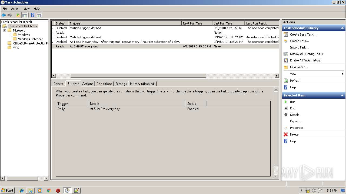This screenshot has height=194, width=346.
Task: Expand the Windows folder tree node
Action: [x=10, y=35]
